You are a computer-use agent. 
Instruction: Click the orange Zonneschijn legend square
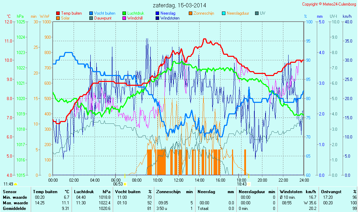pyautogui.click(x=191, y=13)
